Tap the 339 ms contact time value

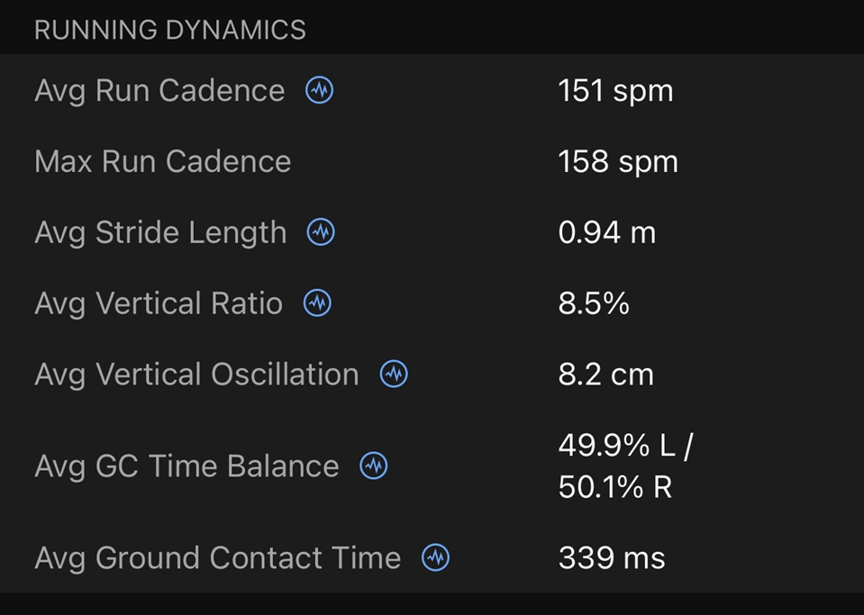coord(612,557)
